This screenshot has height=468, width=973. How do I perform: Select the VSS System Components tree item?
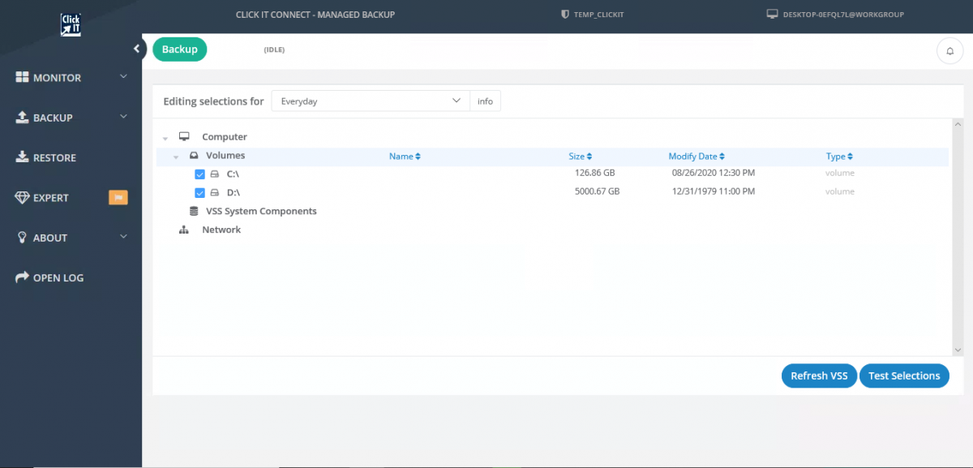pyautogui.click(x=261, y=211)
